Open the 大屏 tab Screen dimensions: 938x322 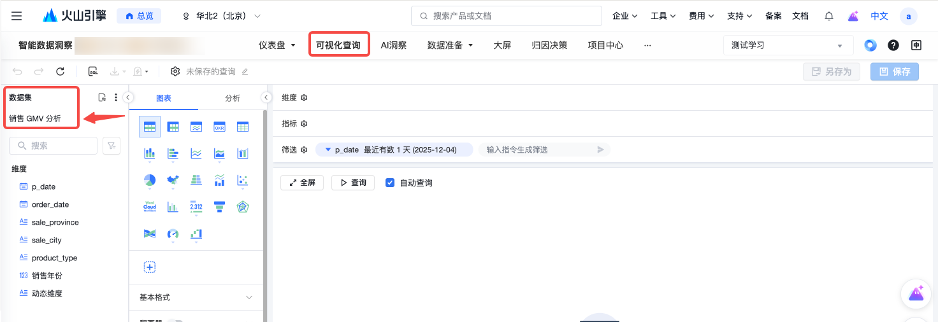point(502,45)
